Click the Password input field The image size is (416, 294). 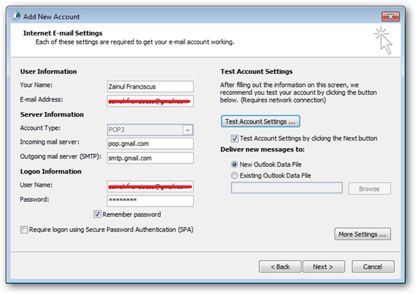coord(150,201)
